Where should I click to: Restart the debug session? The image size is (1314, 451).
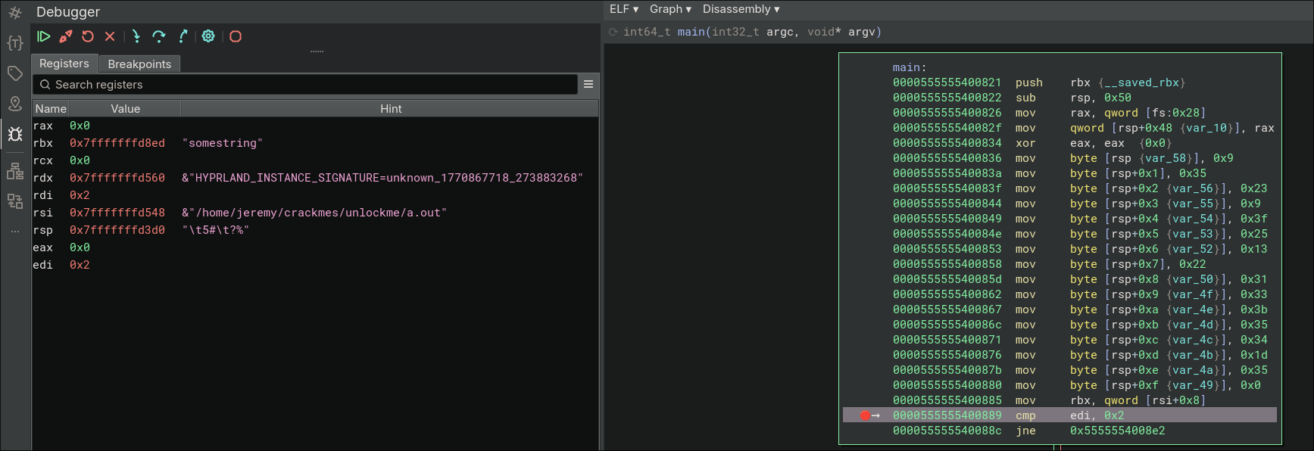(88, 36)
